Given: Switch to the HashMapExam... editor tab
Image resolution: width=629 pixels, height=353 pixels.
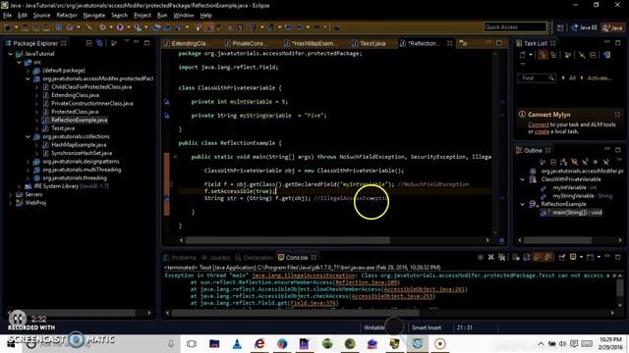Looking at the screenshot, I should 314,43.
